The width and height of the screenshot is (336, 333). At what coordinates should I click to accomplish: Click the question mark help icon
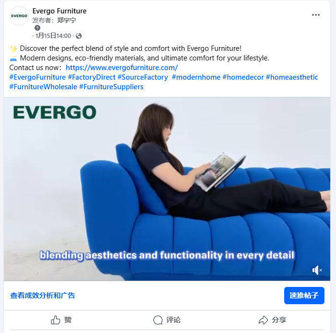(x=37, y=28)
